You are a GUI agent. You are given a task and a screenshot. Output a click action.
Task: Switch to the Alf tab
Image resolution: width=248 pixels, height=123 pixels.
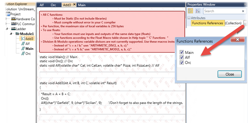42,5
